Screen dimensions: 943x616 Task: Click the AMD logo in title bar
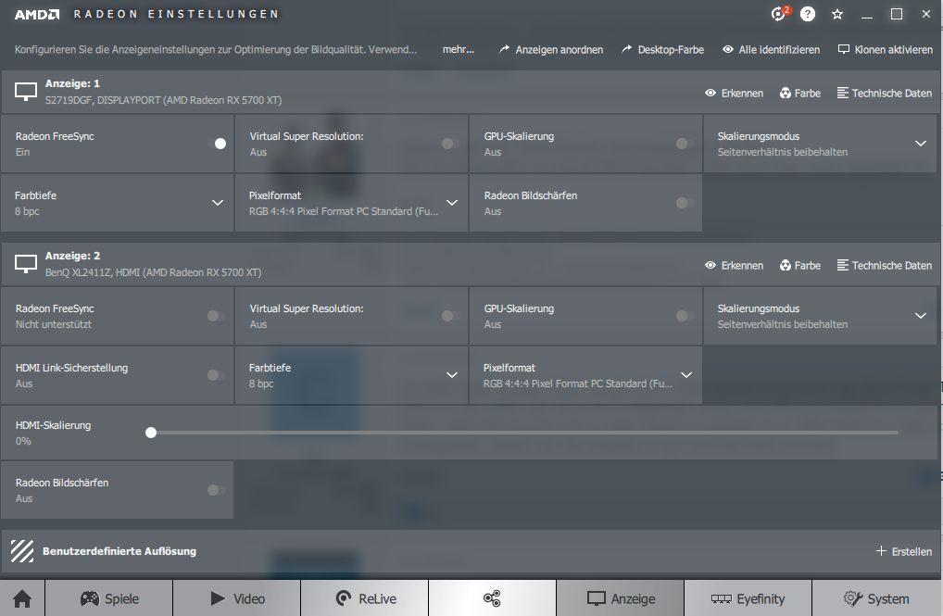pyautogui.click(x=37, y=14)
